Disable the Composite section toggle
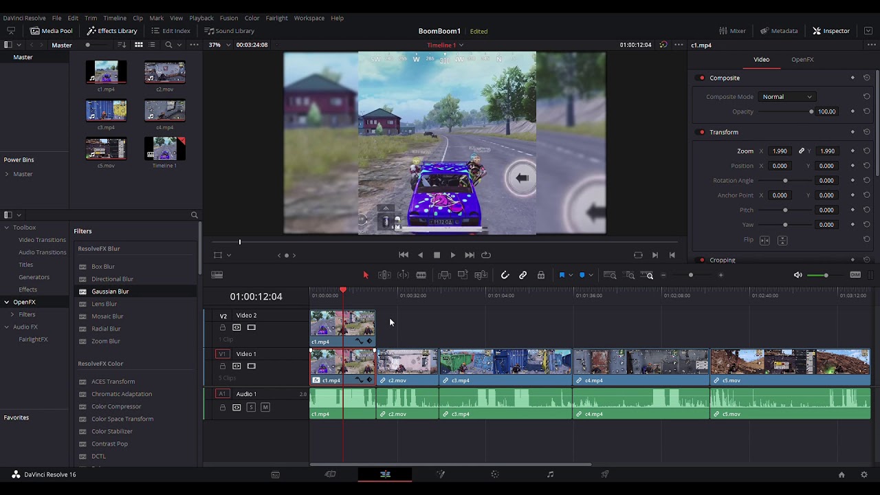Image resolution: width=880 pixels, height=495 pixels. tap(701, 78)
